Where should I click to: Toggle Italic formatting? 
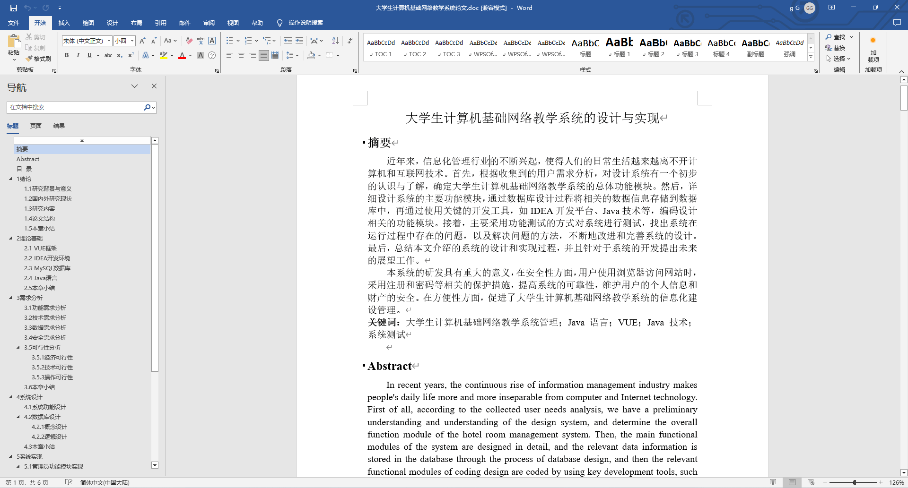pos(78,55)
